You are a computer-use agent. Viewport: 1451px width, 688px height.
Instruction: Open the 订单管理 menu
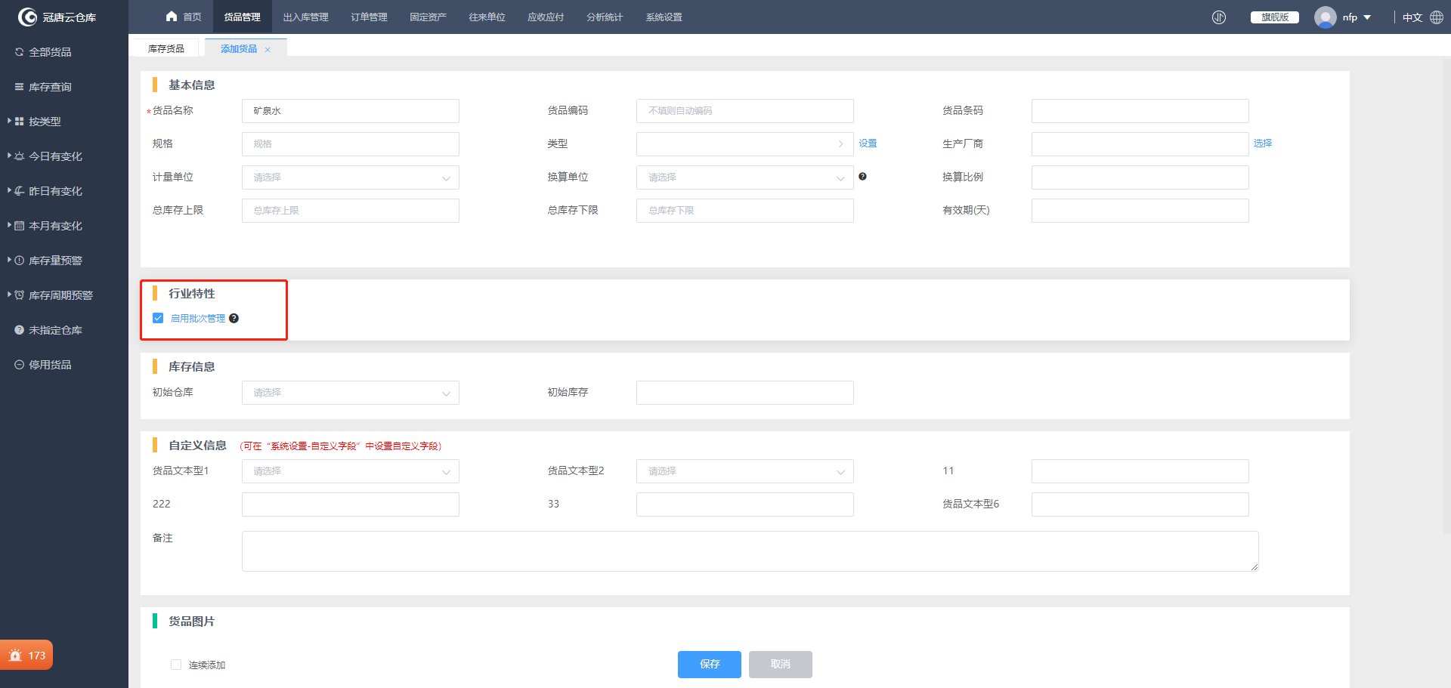[x=369, y=17]
